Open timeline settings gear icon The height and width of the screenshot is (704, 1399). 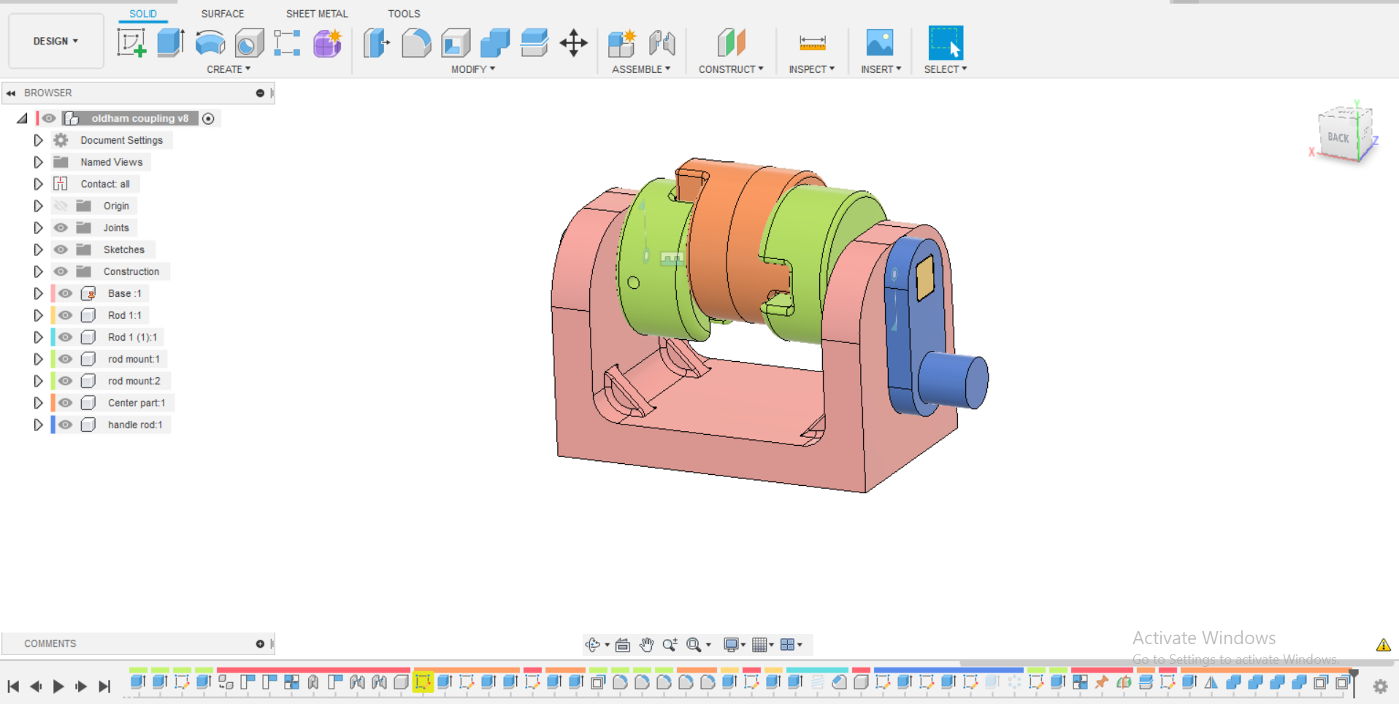[x=1380, y=686]
